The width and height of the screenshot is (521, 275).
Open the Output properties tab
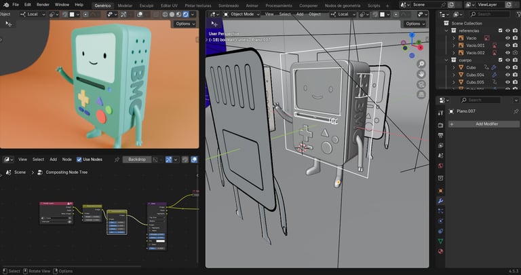(440, 135)
